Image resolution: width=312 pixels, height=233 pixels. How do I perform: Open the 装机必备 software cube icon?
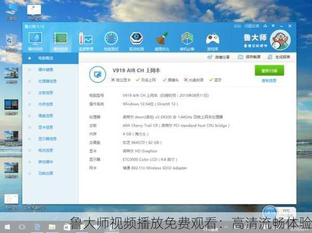pos(187,42)
